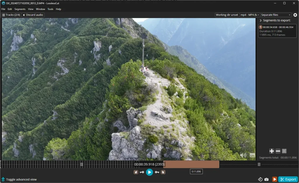Open the Segments menu
This screenshot has width=299, height=183.
pos(20,9)
